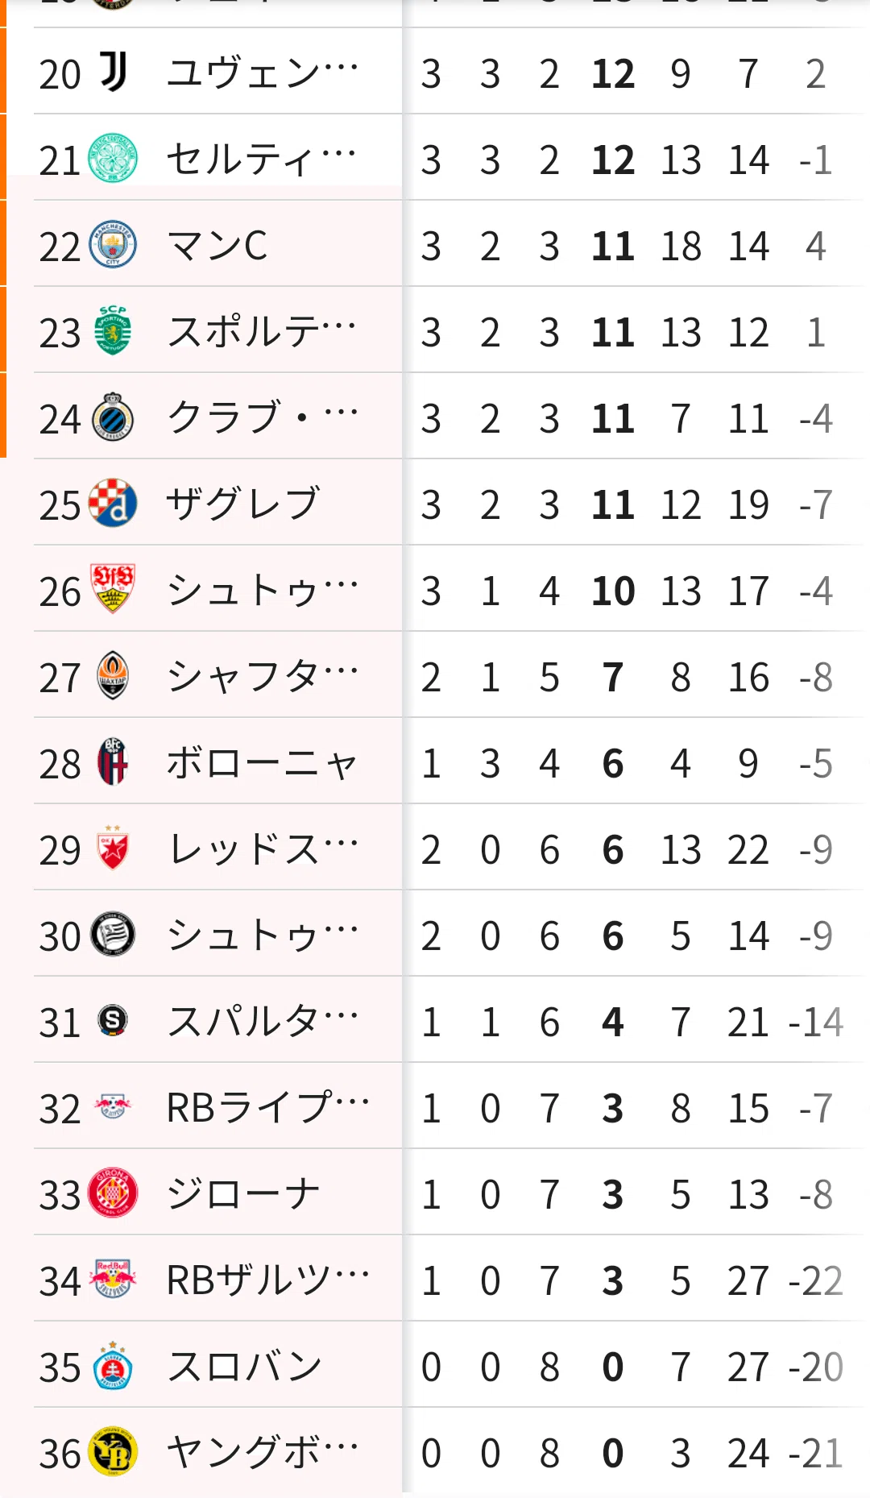Tap the VfB Stuttgart crest icon
This screenshot has height=1498, width=870.
(113, 589)
